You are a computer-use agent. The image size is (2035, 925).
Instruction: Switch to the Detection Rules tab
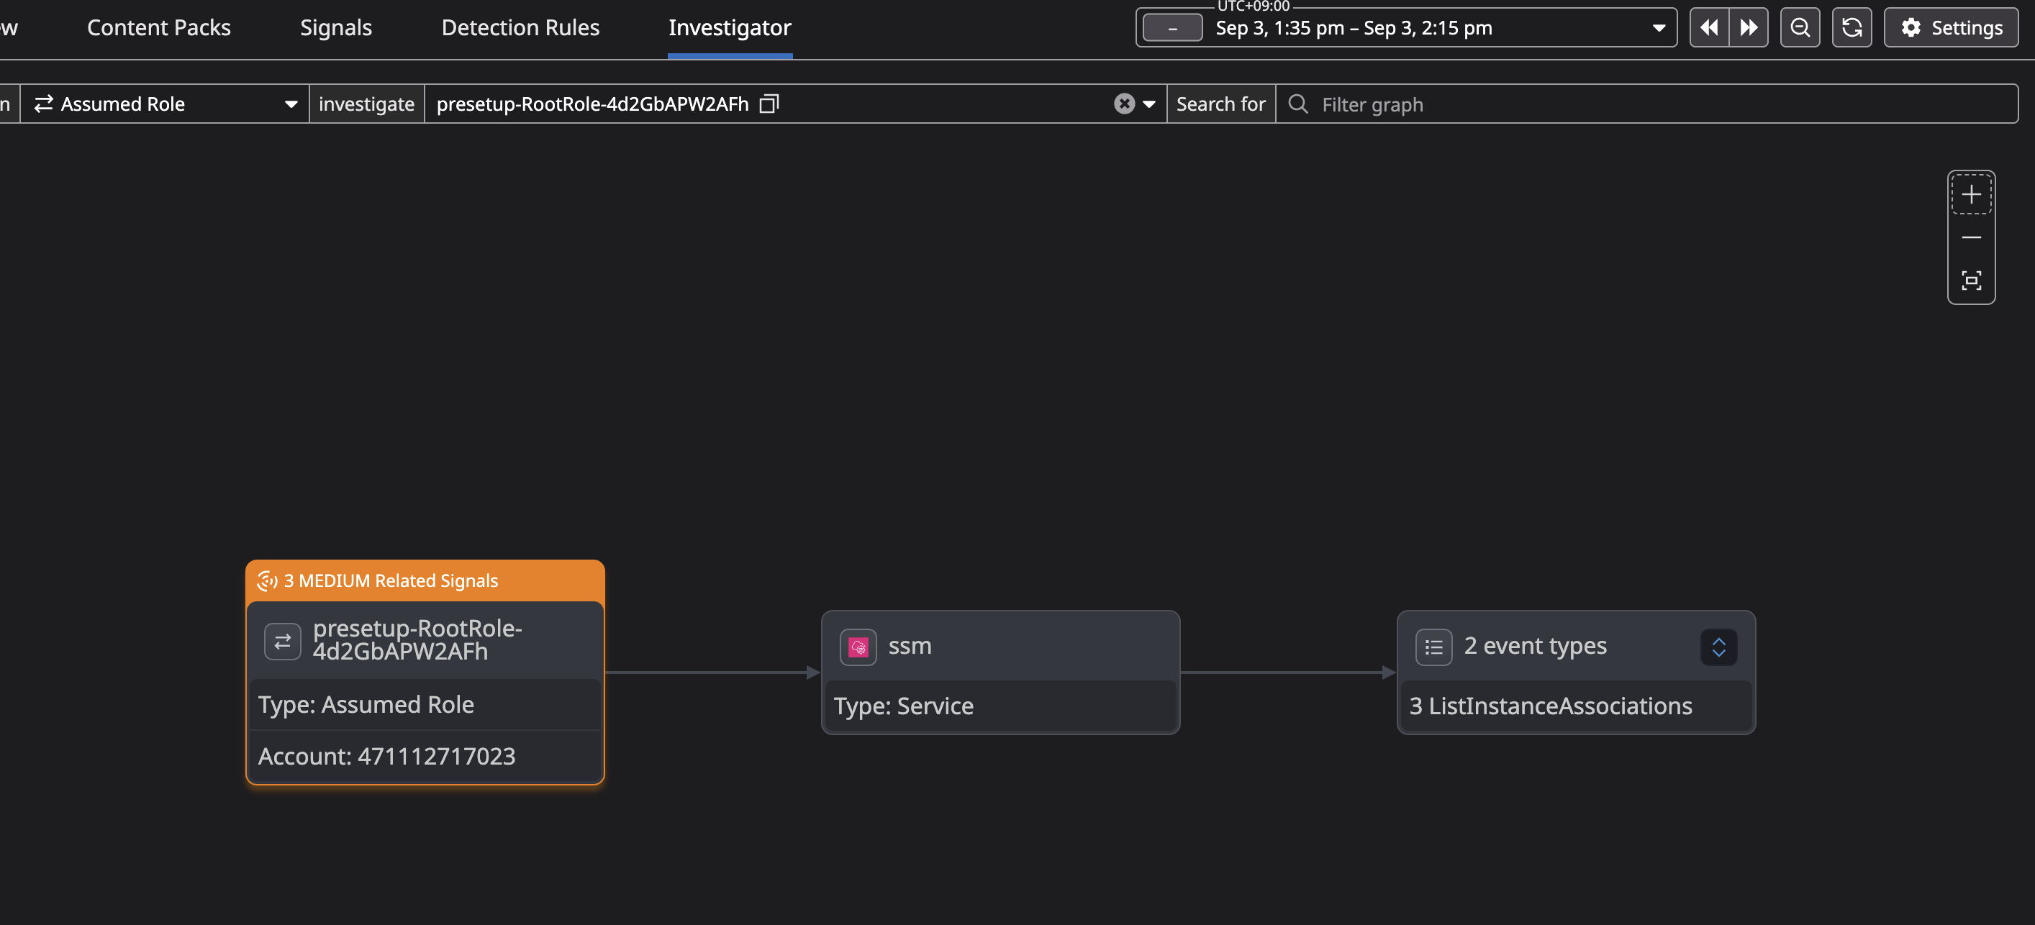(x=520, y=27)
